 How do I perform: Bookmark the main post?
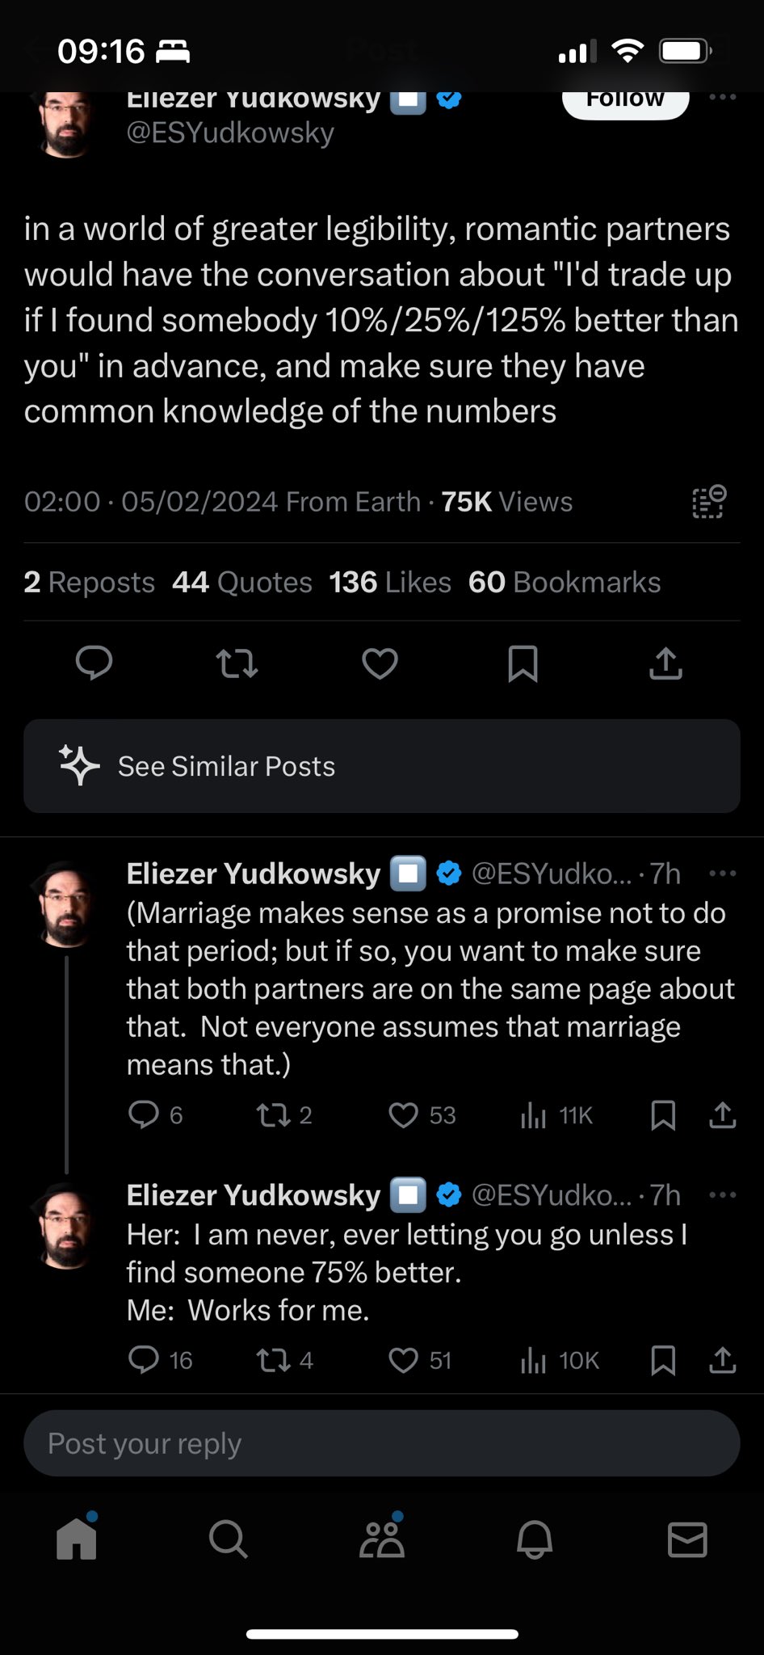[523, 664]
